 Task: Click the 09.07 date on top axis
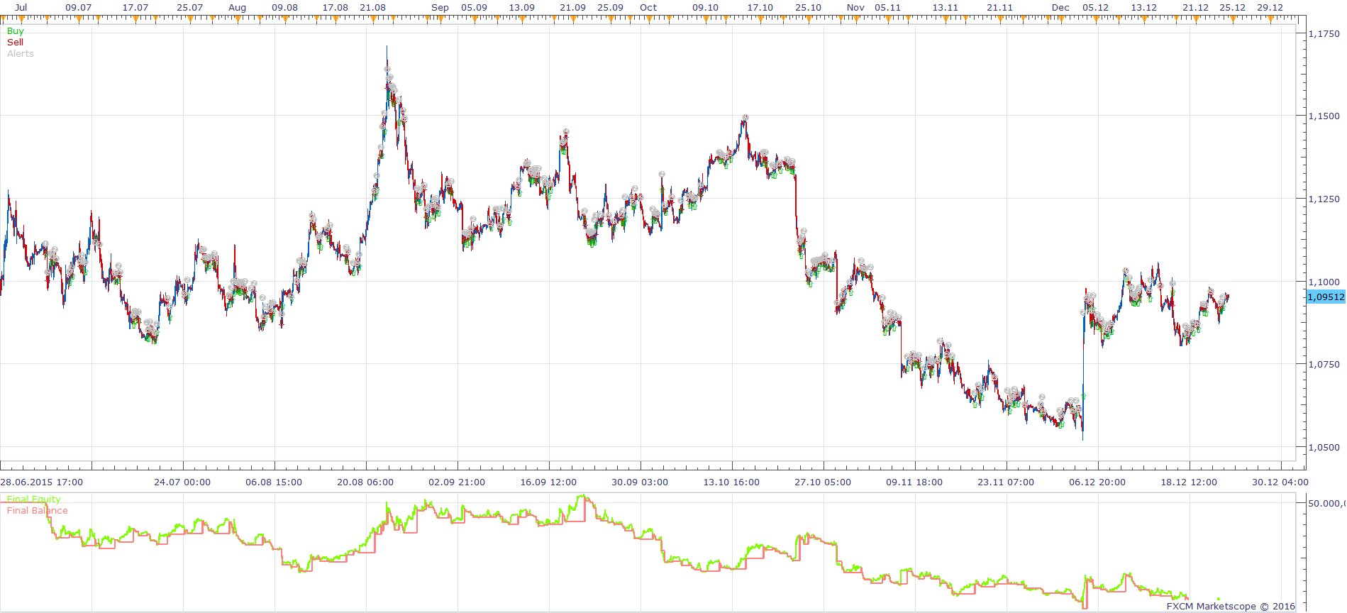(x=79, y=8)
